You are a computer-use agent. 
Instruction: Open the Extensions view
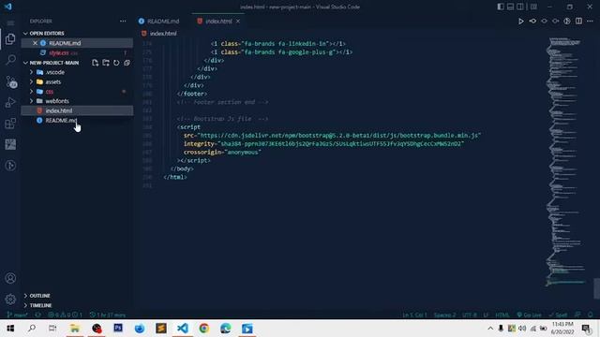(10, 124)
